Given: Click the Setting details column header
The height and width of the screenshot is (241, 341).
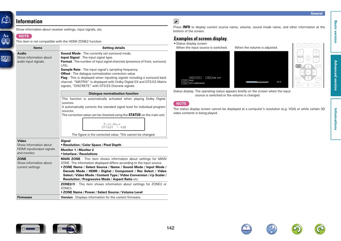Looking at the screenshot, I should point(113,48).
